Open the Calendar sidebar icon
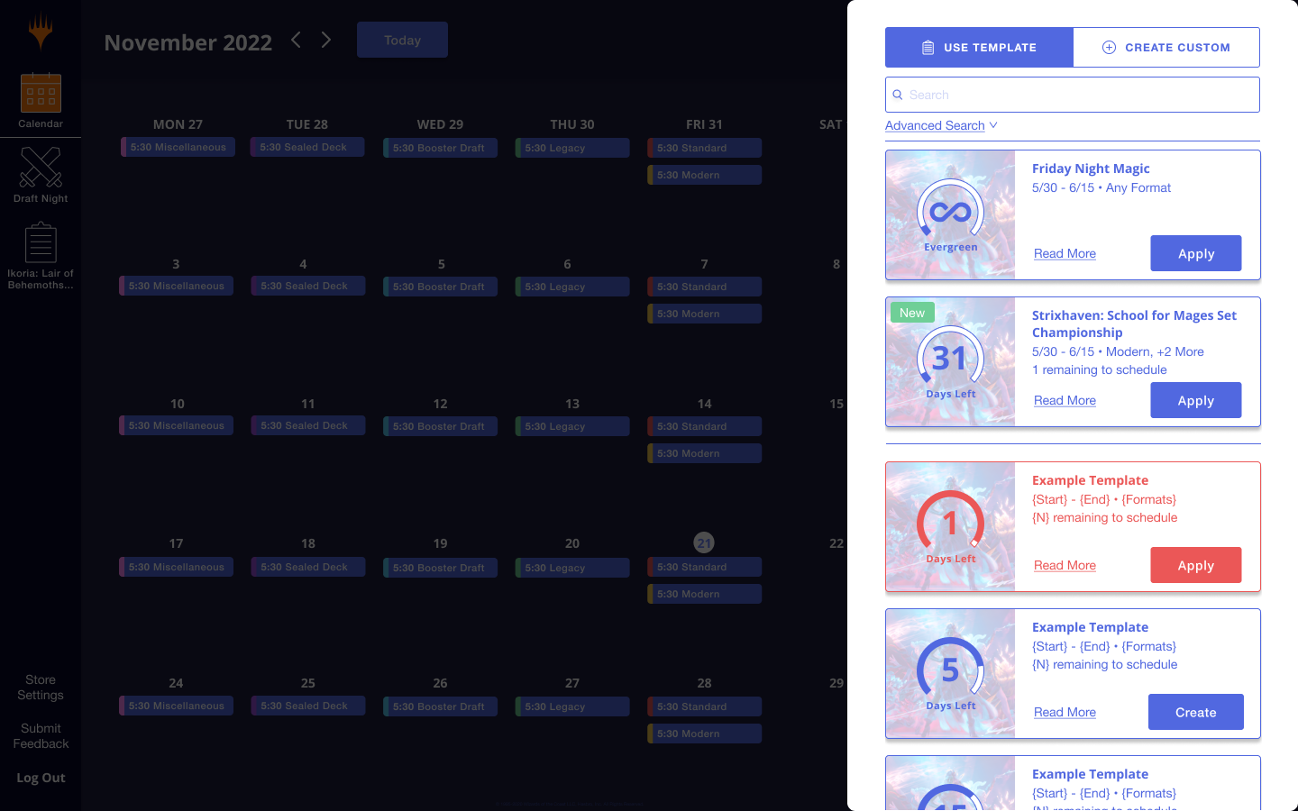Screen dimensions: 1298x811 41,101
